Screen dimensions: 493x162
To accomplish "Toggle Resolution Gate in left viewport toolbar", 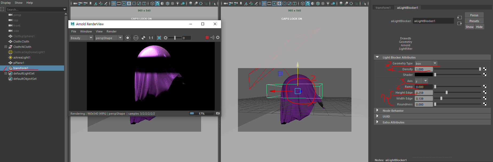I will 124,3.
